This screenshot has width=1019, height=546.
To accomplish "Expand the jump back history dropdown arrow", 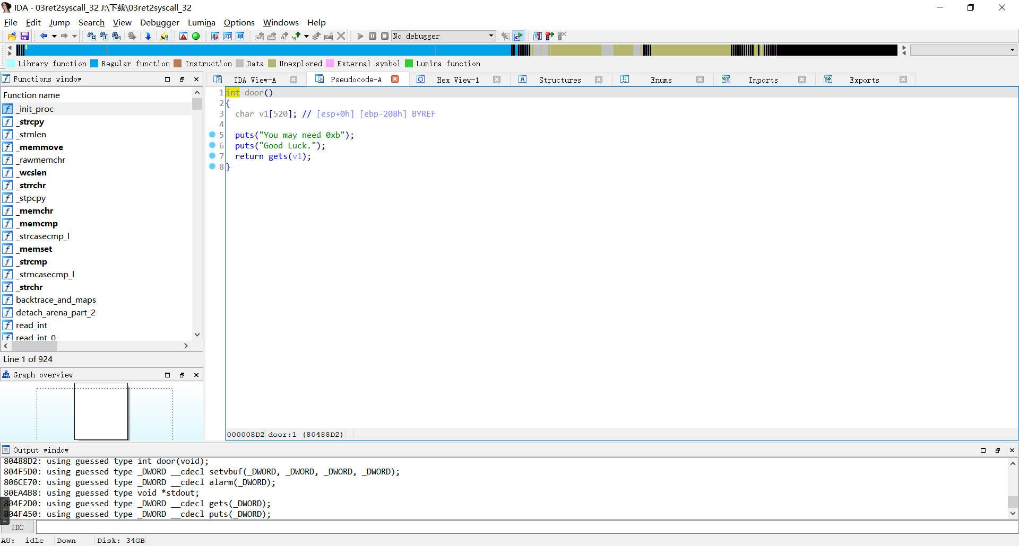I will 54,36.
